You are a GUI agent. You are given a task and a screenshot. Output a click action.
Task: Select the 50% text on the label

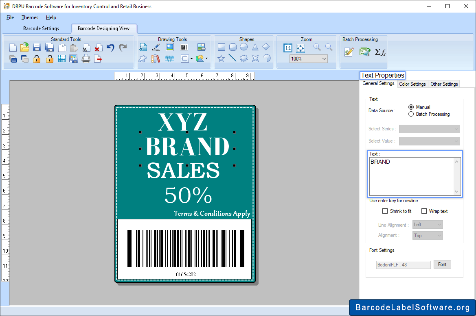pyautogui.click(x=188, y=195)
